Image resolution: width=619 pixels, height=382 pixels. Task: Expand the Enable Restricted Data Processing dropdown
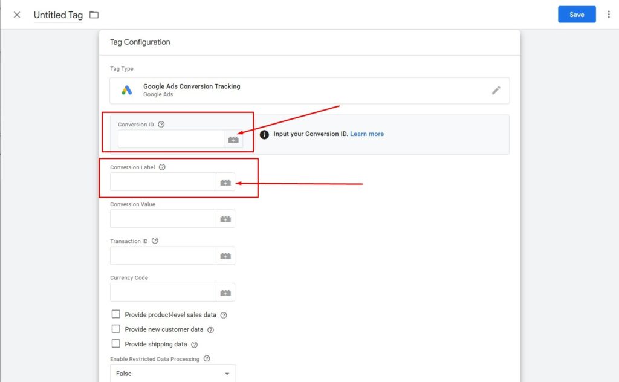173,374
